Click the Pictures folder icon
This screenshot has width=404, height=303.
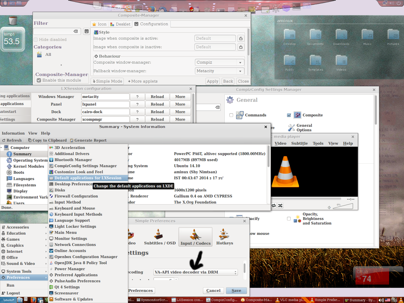point(393,35)
